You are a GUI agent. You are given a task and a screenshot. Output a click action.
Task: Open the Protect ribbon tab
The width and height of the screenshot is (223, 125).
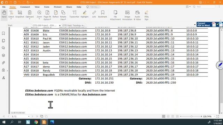click(x=57, y=7)
